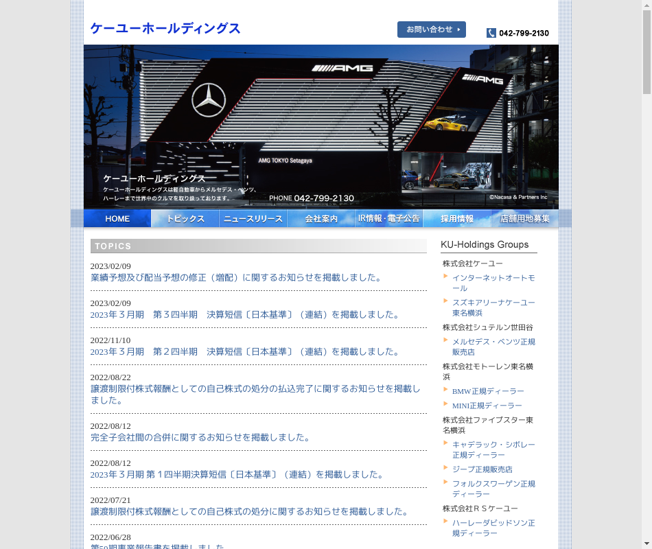Screen dimensions: 652x549
Task: Click the orange arrow beside BMW正規ディーラー
Action: (445, 390)
